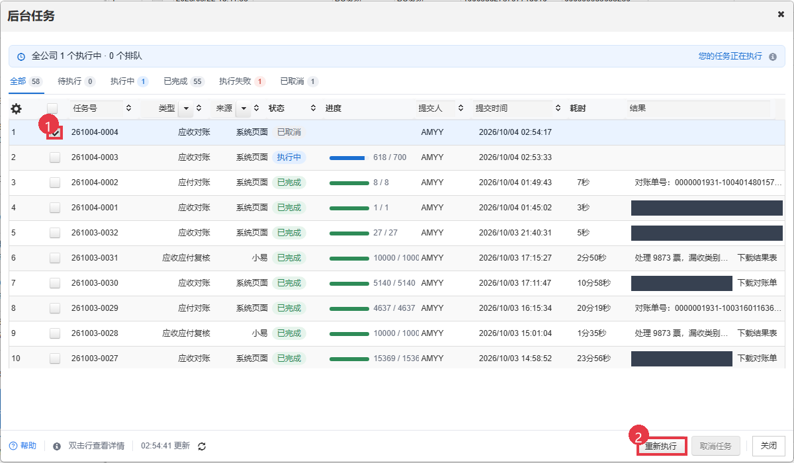This screenshot has width=794, height=463.
Task: Click the 20分19秒 duration cell
Action: 594,308
